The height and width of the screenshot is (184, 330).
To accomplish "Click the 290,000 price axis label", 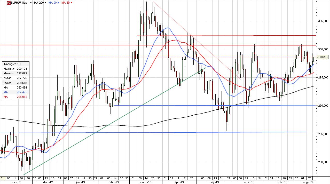I will 323,106.
